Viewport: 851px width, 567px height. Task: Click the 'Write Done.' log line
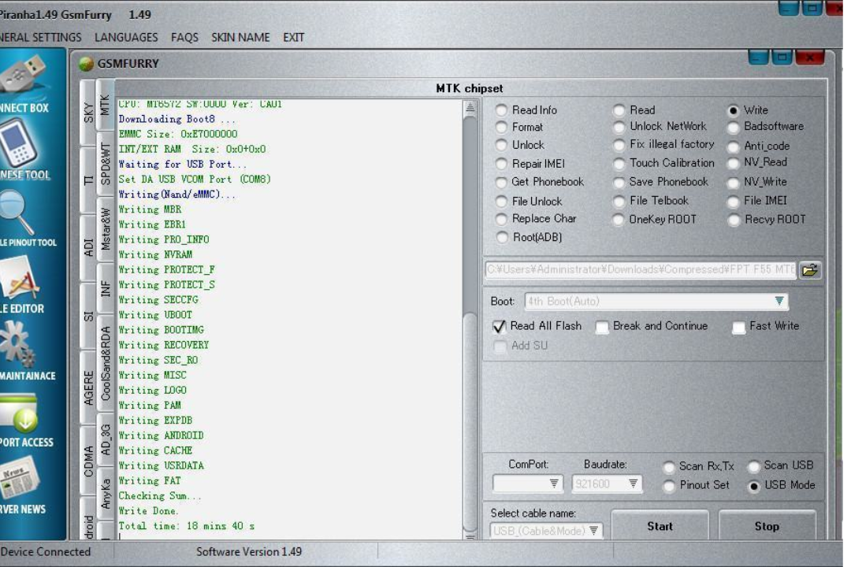click(x=148, y=510)
